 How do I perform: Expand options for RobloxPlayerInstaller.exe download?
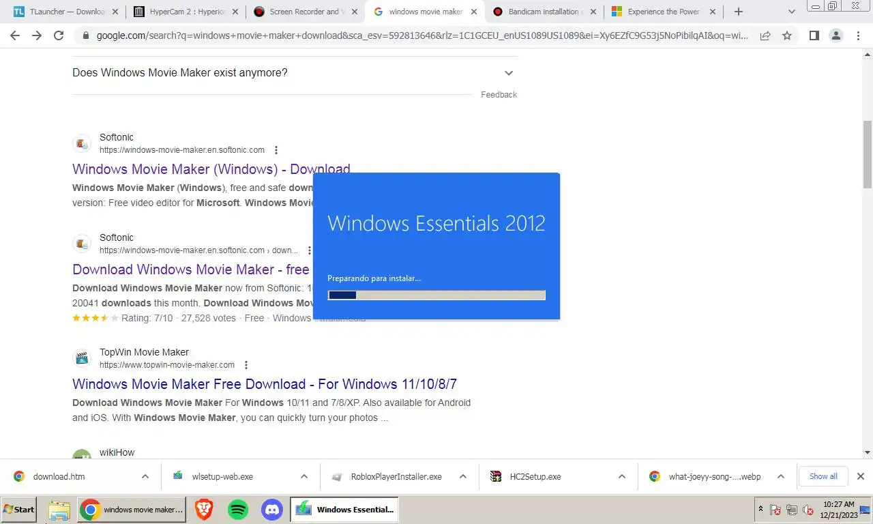(463, 476)
